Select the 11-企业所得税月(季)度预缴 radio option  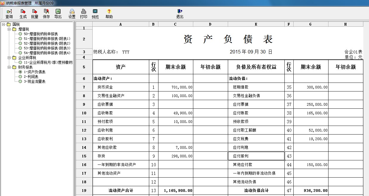coord(20,62)
